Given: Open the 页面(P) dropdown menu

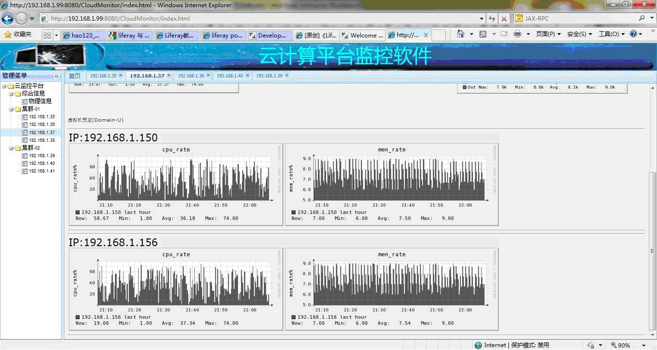Looking at the screenshot, I should 548,34.
